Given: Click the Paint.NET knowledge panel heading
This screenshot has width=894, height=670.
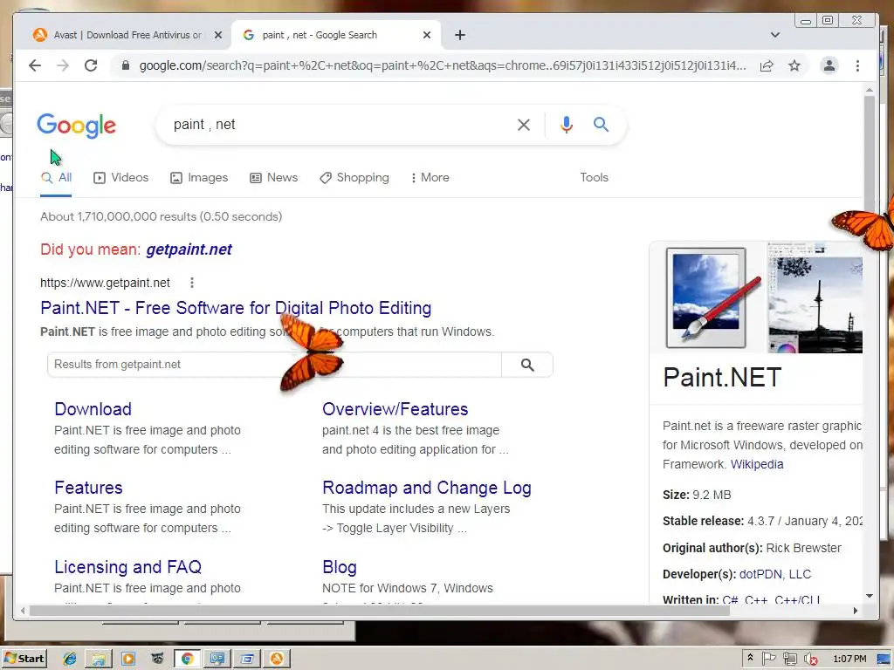Looking at the screenshot, I should tap(722, 378).
